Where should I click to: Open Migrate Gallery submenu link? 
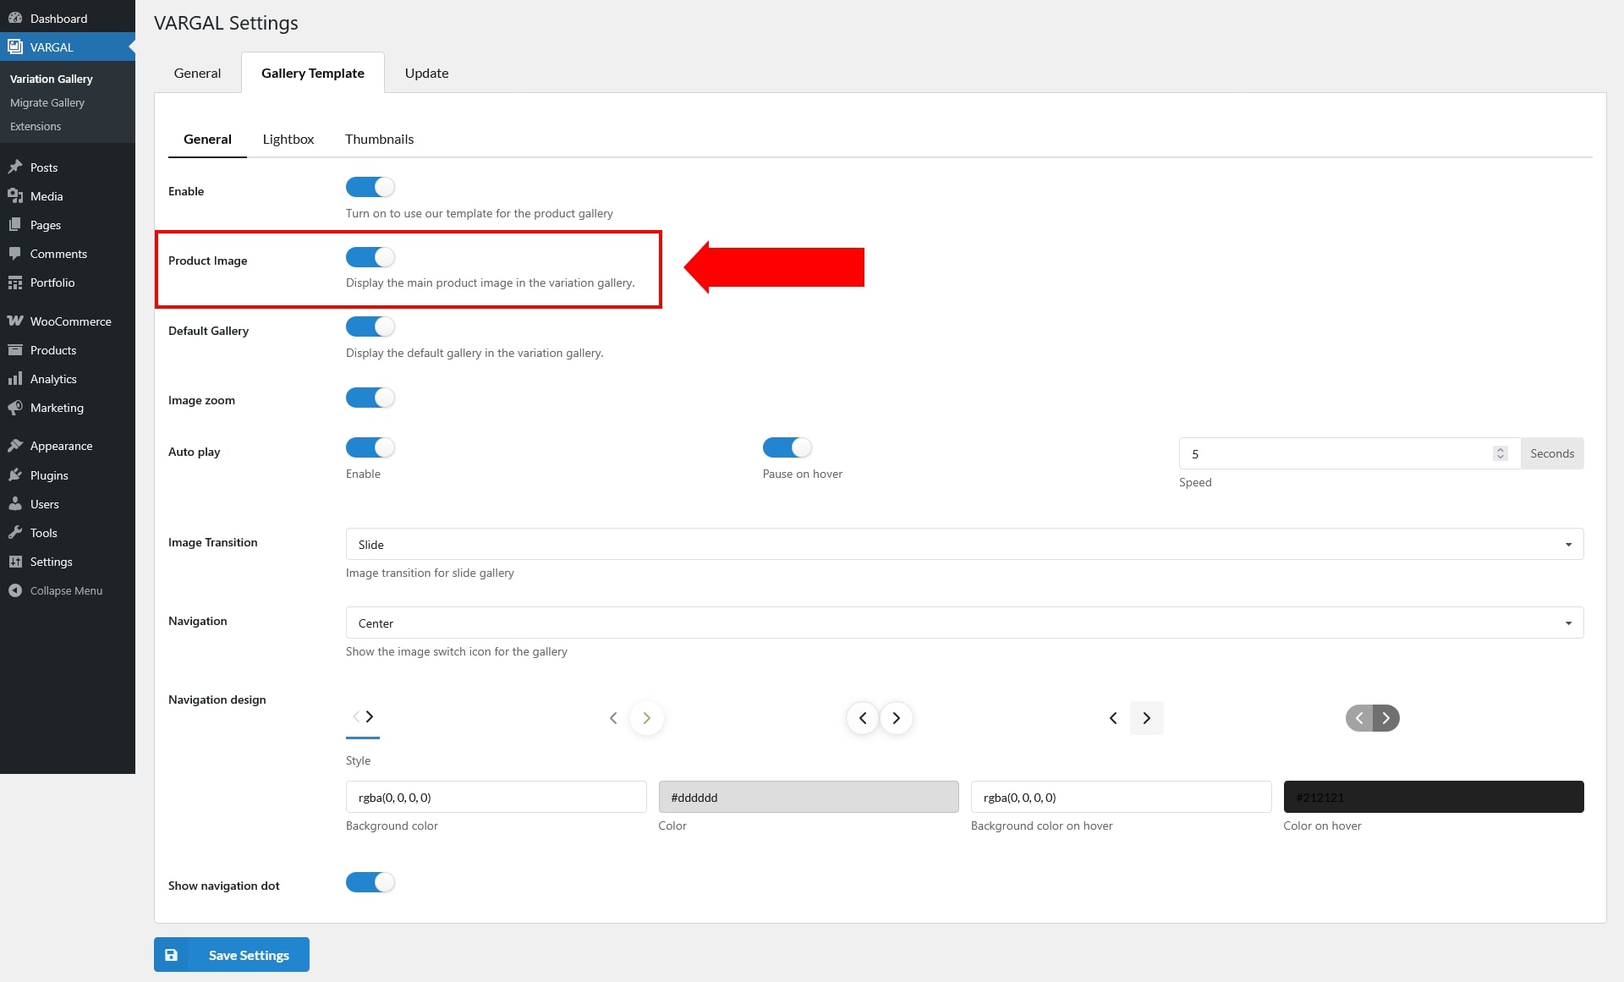pos(47,102)
